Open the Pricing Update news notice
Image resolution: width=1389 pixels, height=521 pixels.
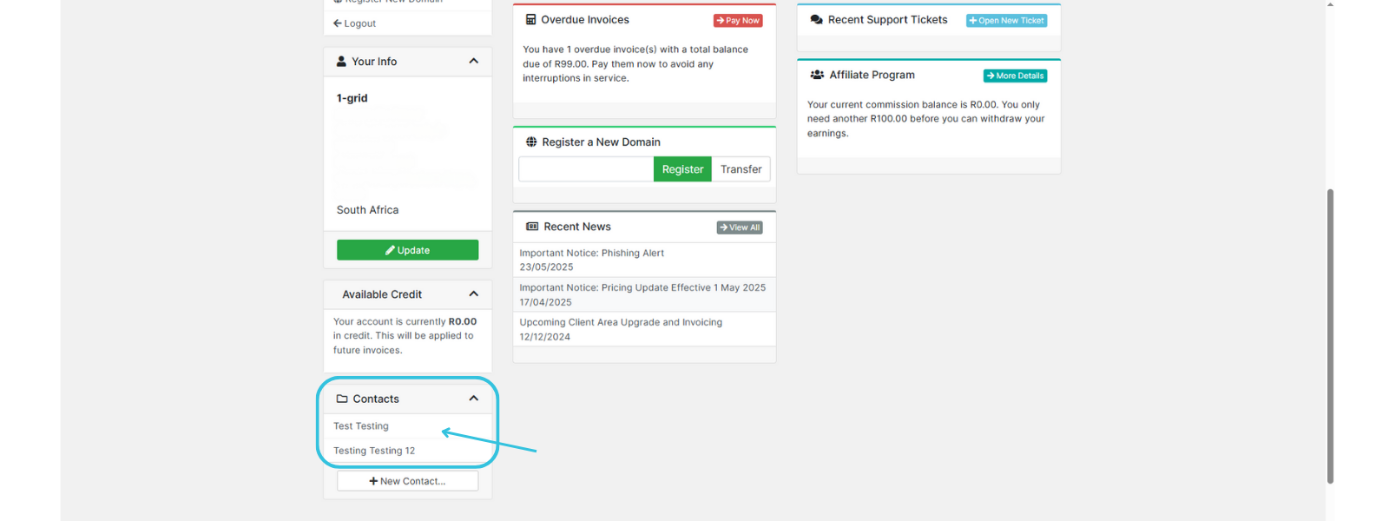pyautogui.click(x=642, y=287)
